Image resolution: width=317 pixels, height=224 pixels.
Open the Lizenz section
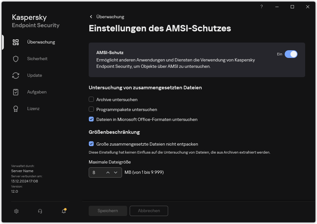(33, 108)
